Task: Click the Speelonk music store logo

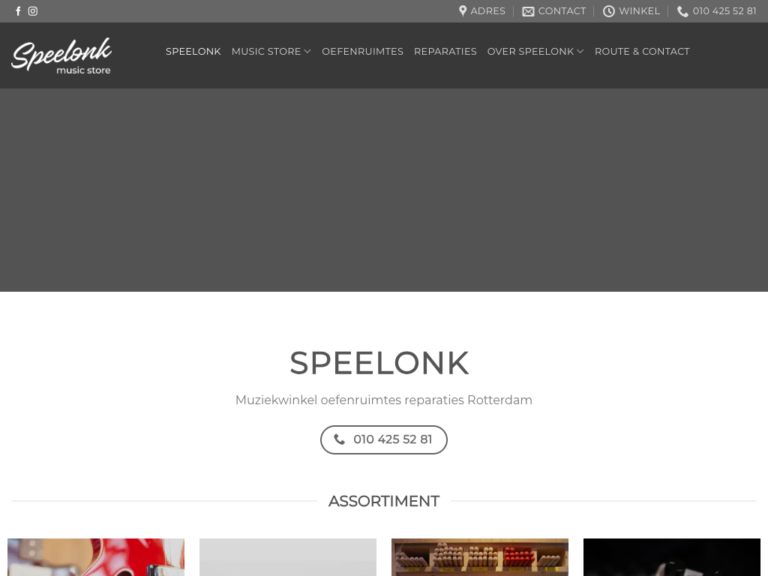Action: pos(61,55)
